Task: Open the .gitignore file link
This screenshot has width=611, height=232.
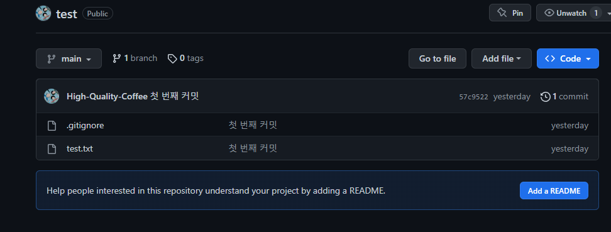Action: click(85, 126)
